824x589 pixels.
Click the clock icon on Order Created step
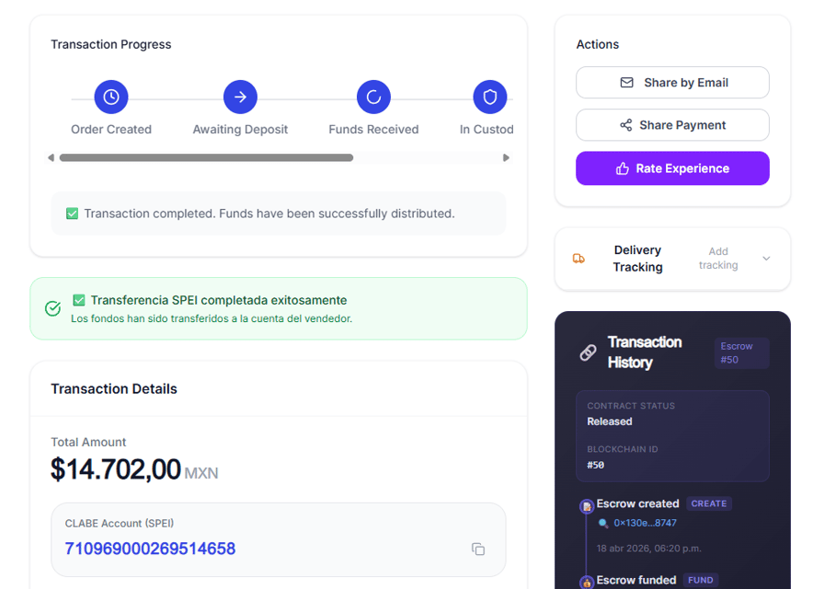tap(110, 97)
